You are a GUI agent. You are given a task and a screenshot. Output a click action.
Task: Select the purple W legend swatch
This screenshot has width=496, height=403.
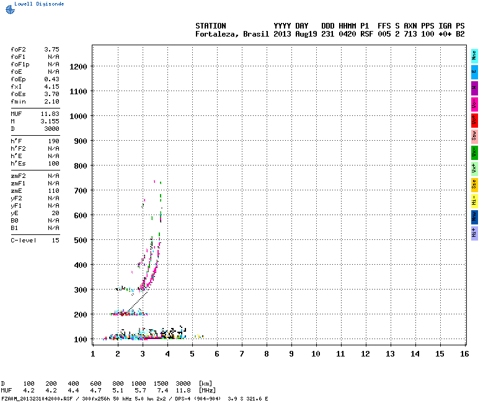474,88
